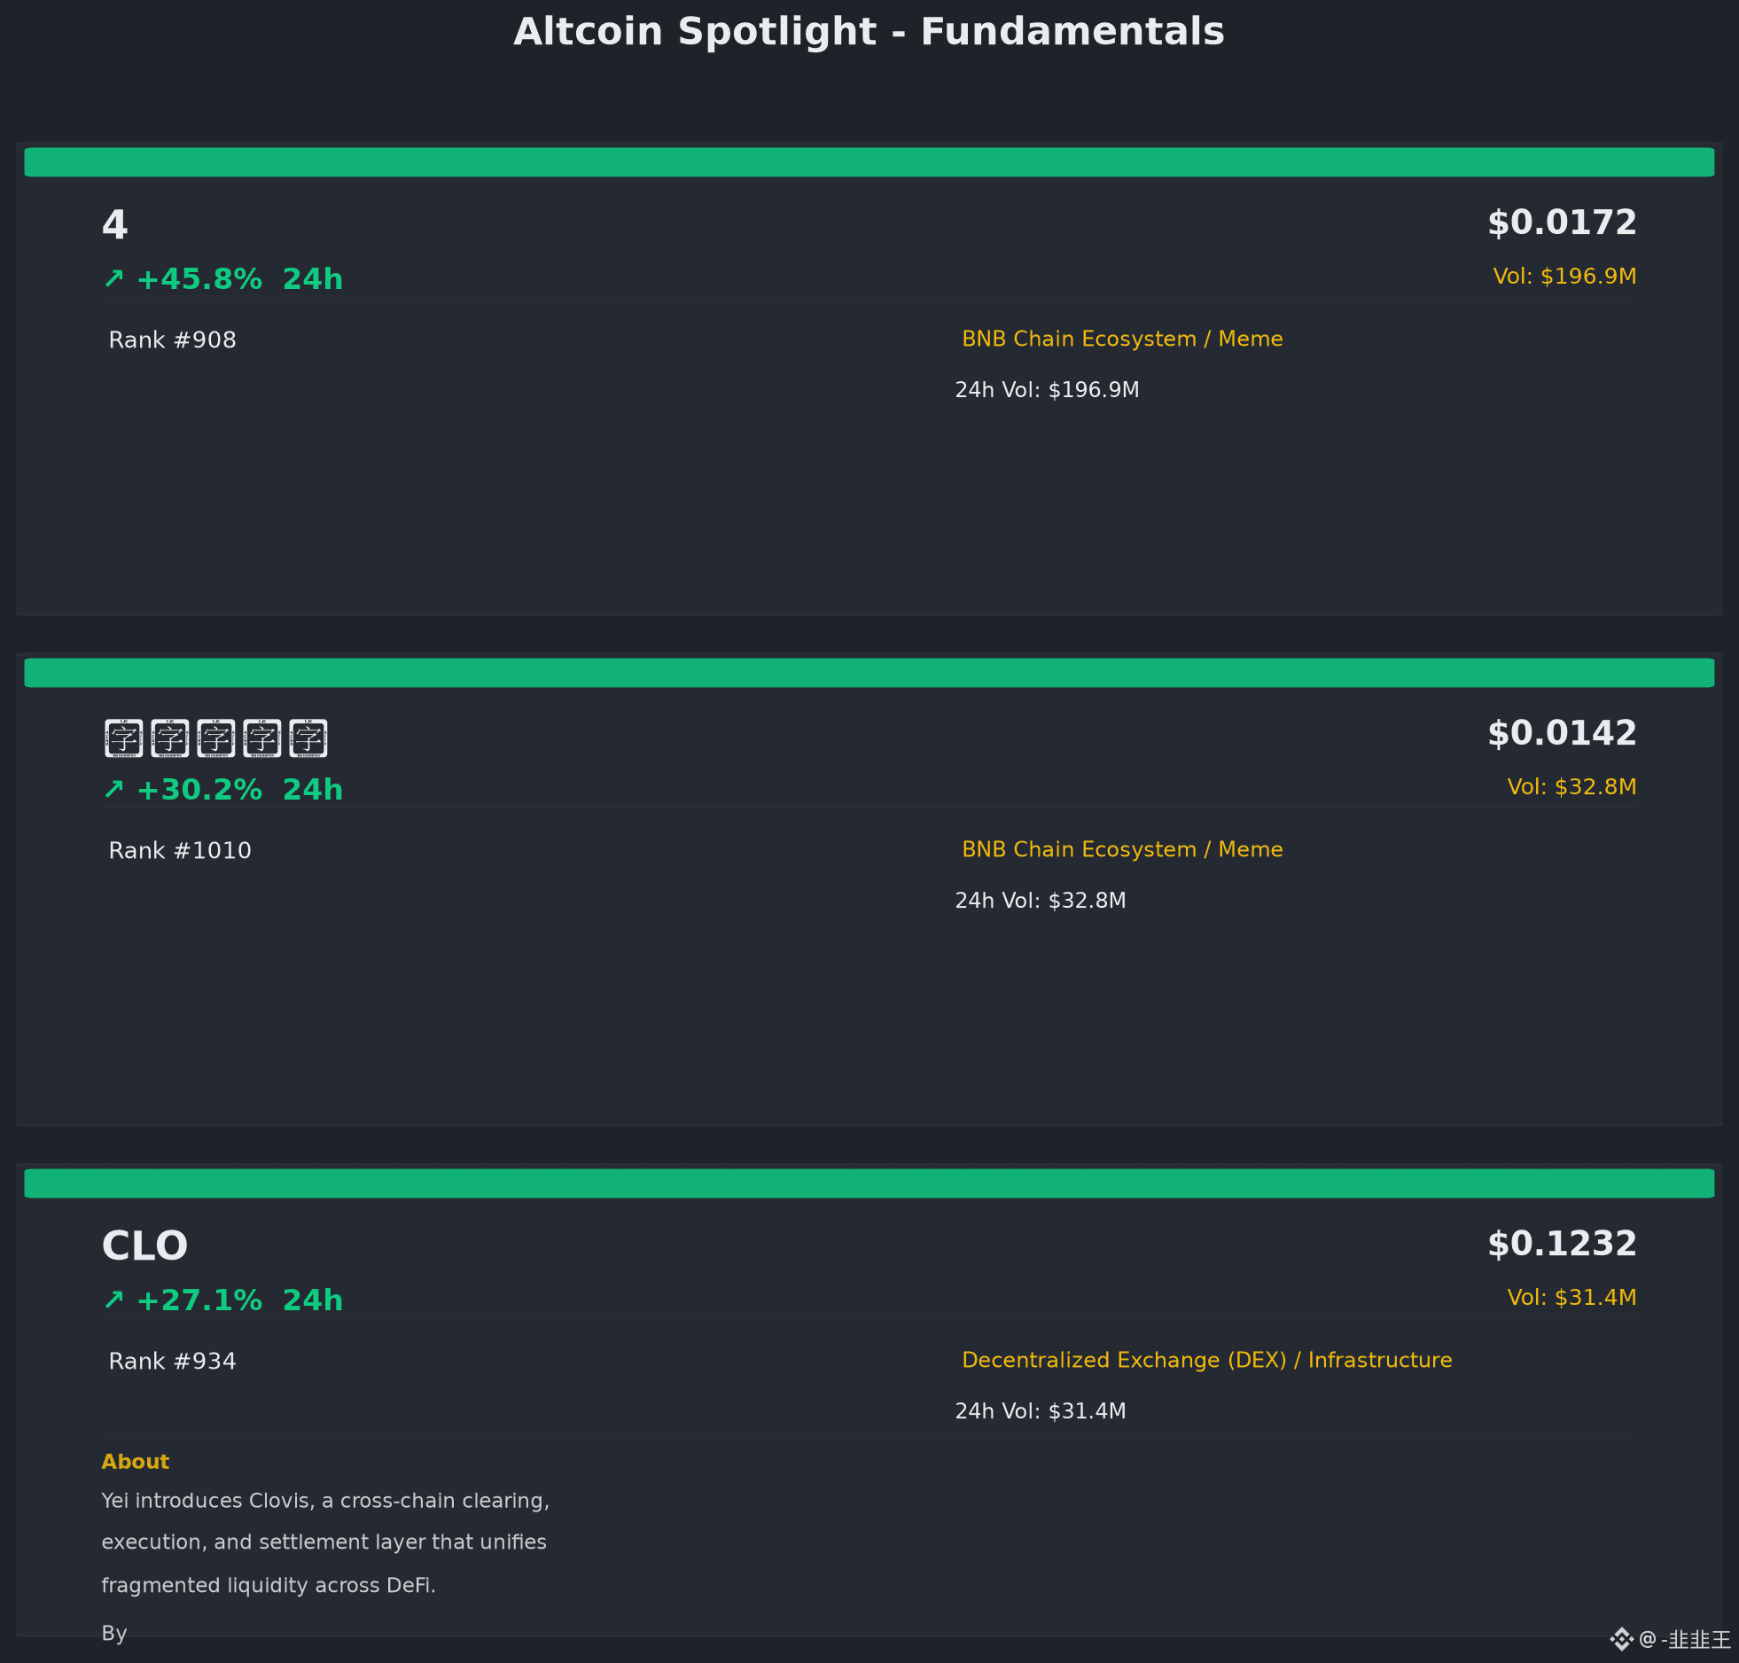
Task: Click the @-韭韭王 watermark username
Action: tap(1684, 1640)
